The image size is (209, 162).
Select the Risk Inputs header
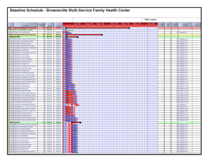click(150, 19)
